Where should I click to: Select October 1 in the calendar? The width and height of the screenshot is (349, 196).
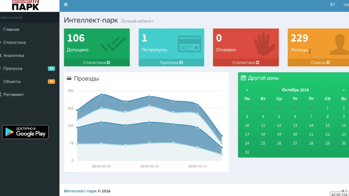(x=327, y=108)
